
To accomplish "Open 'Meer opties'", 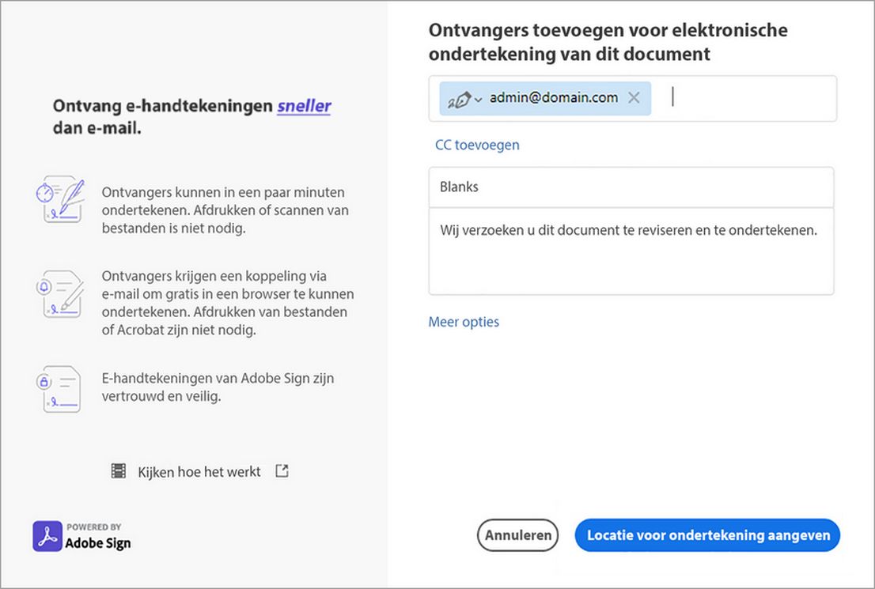I will tap(464, 321).
